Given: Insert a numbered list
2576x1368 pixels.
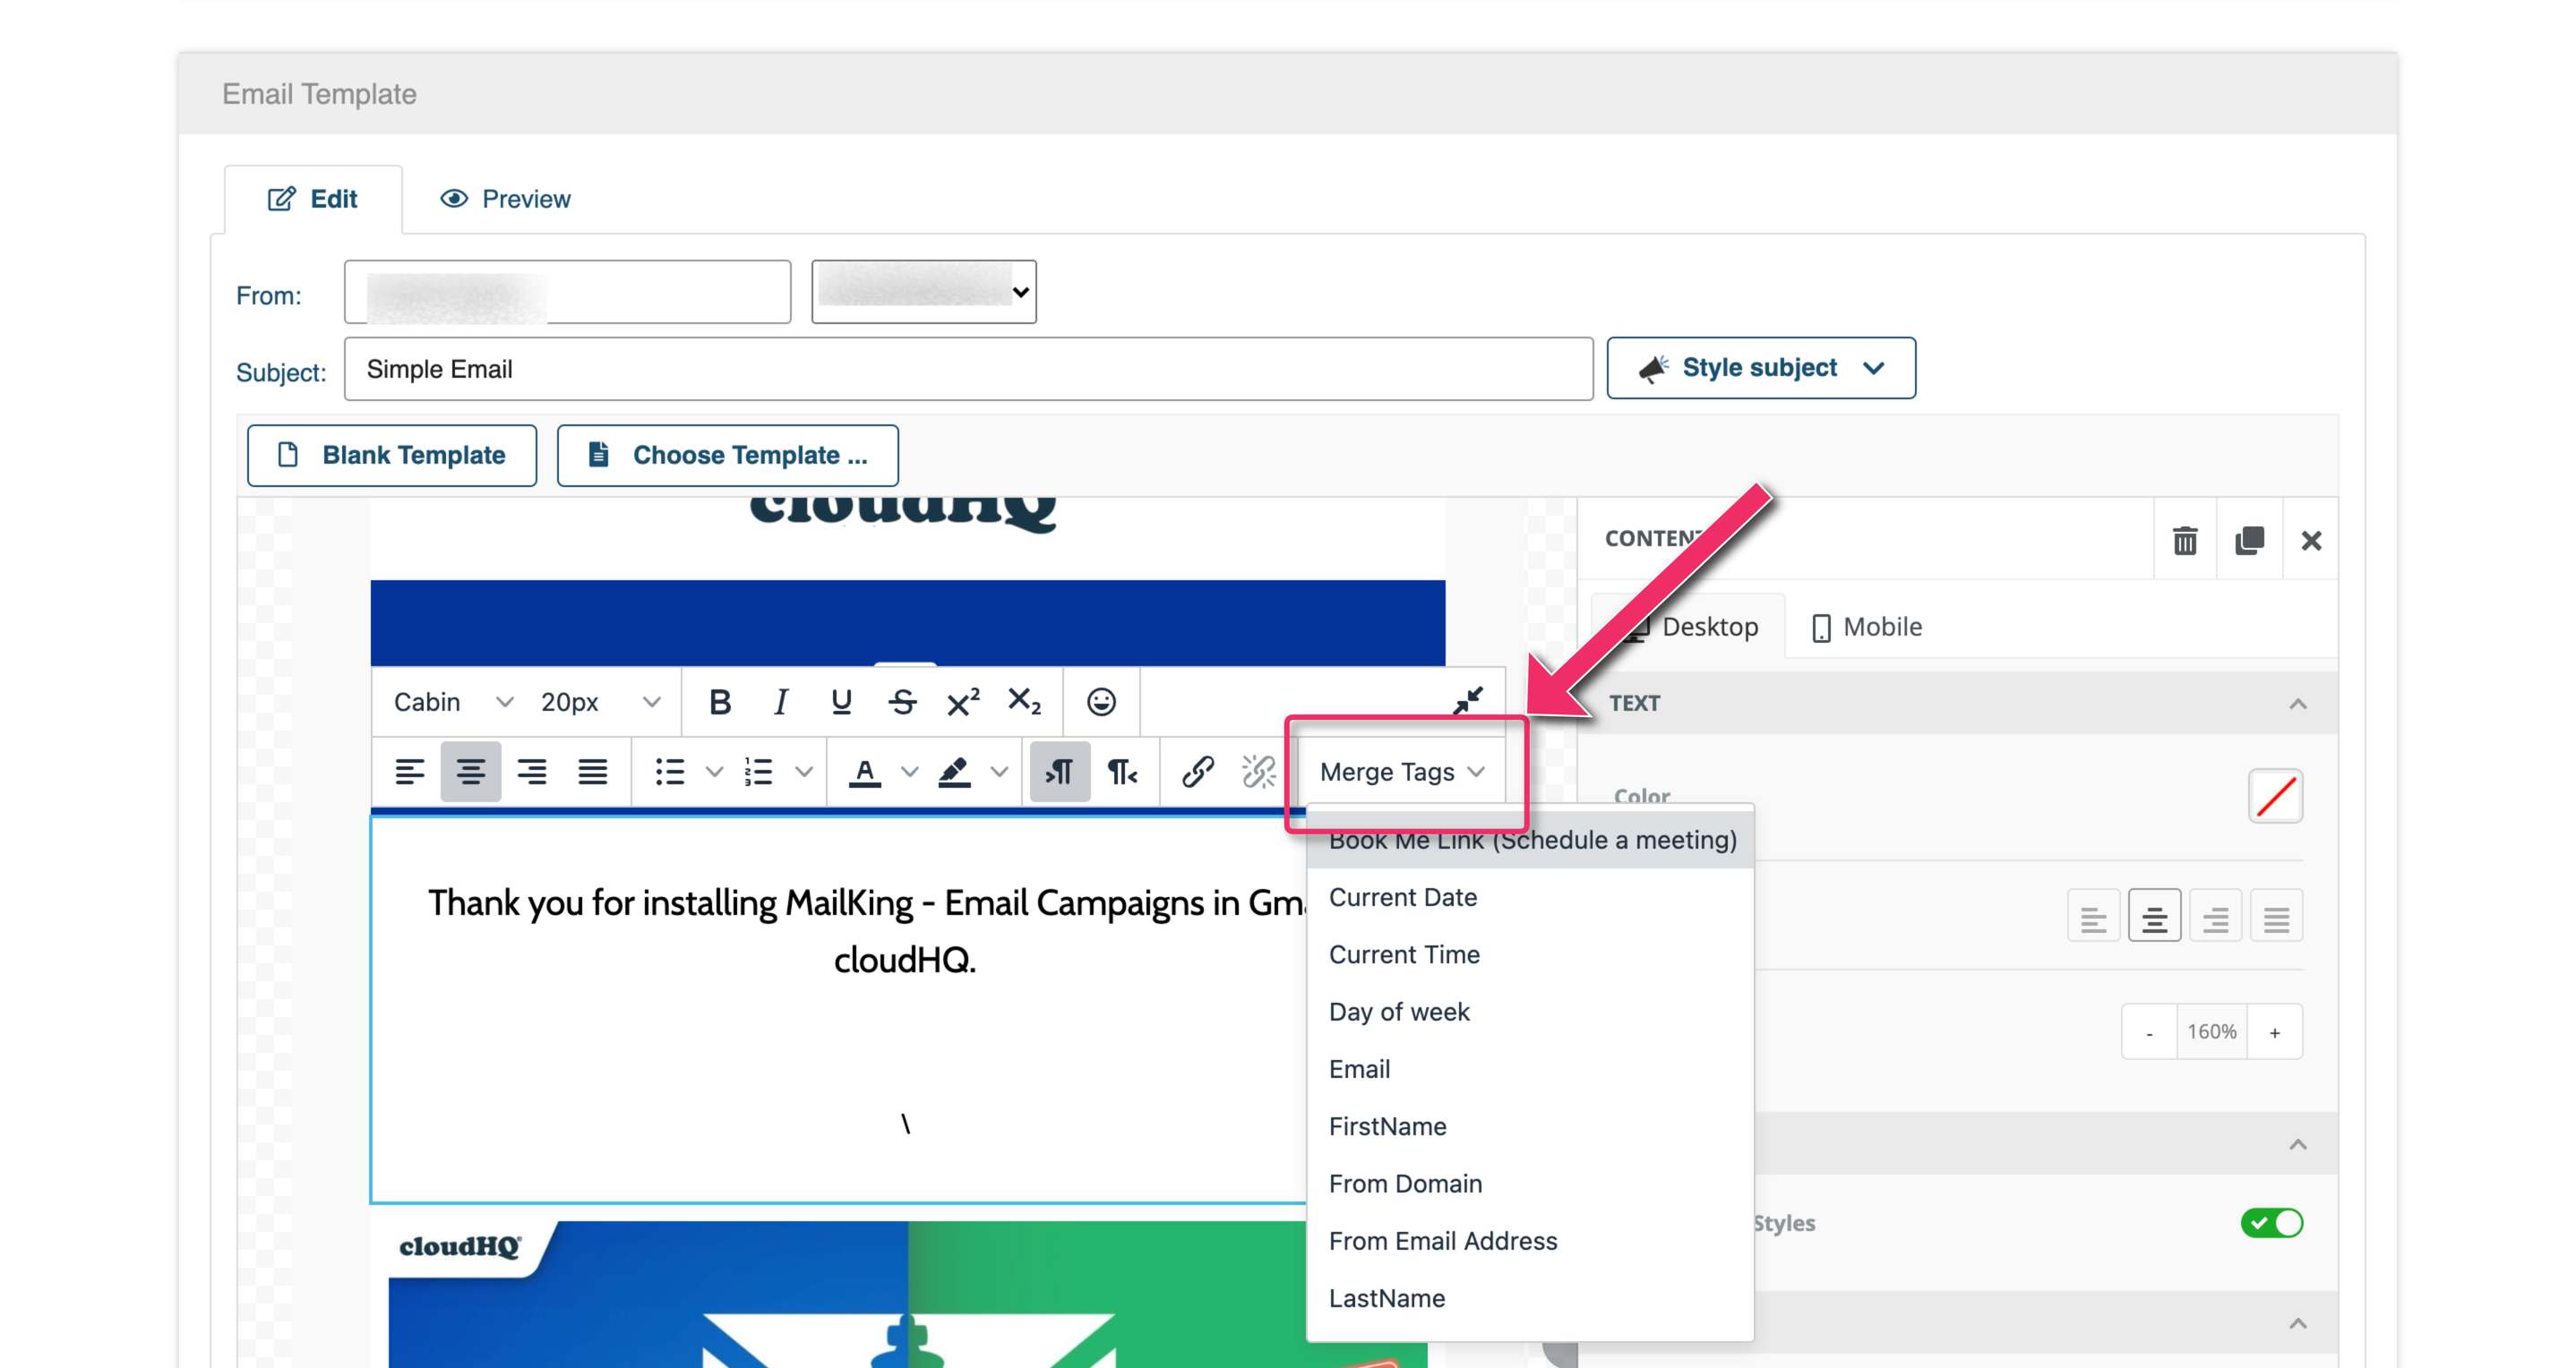Looking at the screenshot, I should click(759, 772).
